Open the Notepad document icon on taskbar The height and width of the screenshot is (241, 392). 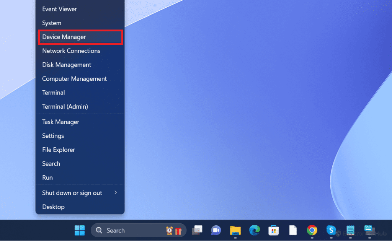[292, 230]
